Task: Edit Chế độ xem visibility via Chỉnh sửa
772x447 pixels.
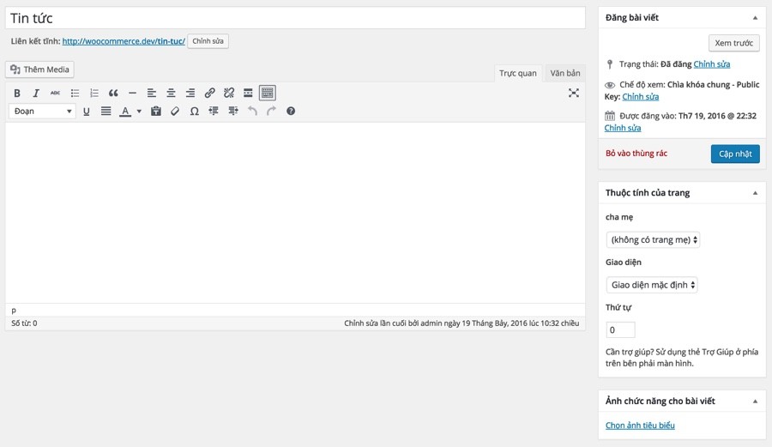Action: [640, 96]
